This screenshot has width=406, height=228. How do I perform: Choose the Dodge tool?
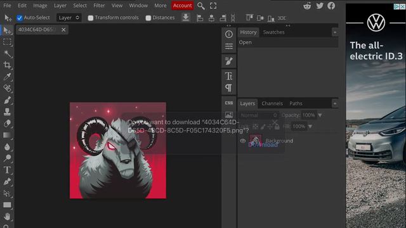pyautogui.click(x=7, y=158)
